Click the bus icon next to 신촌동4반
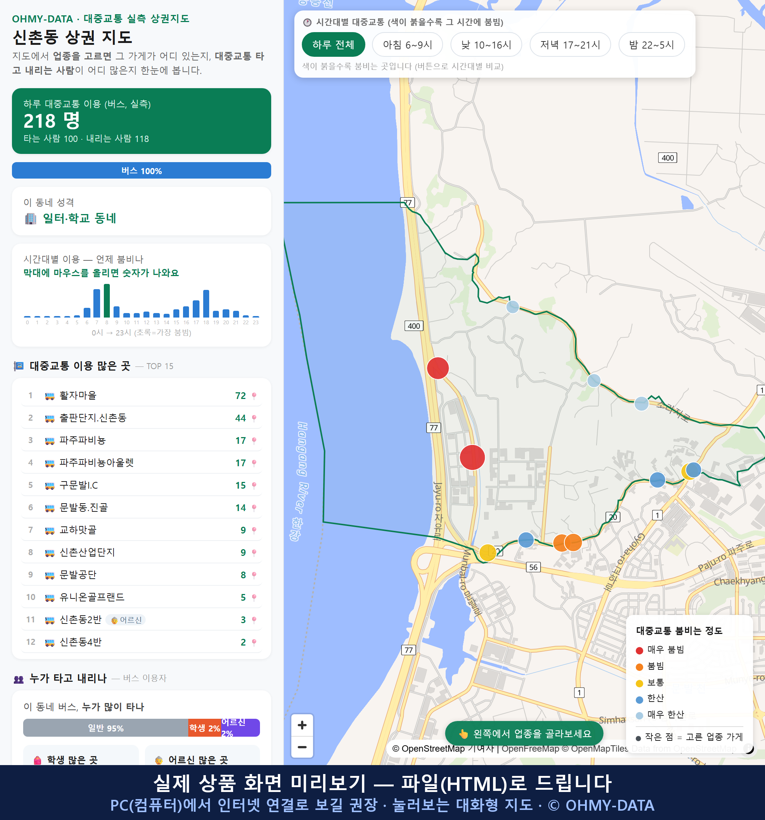 pos(49,643)
